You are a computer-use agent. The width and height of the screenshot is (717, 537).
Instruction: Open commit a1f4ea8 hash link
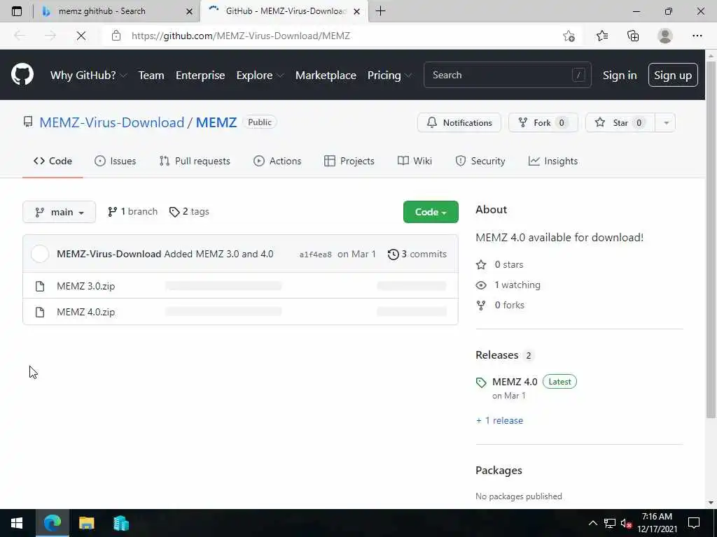coord(316,255)
